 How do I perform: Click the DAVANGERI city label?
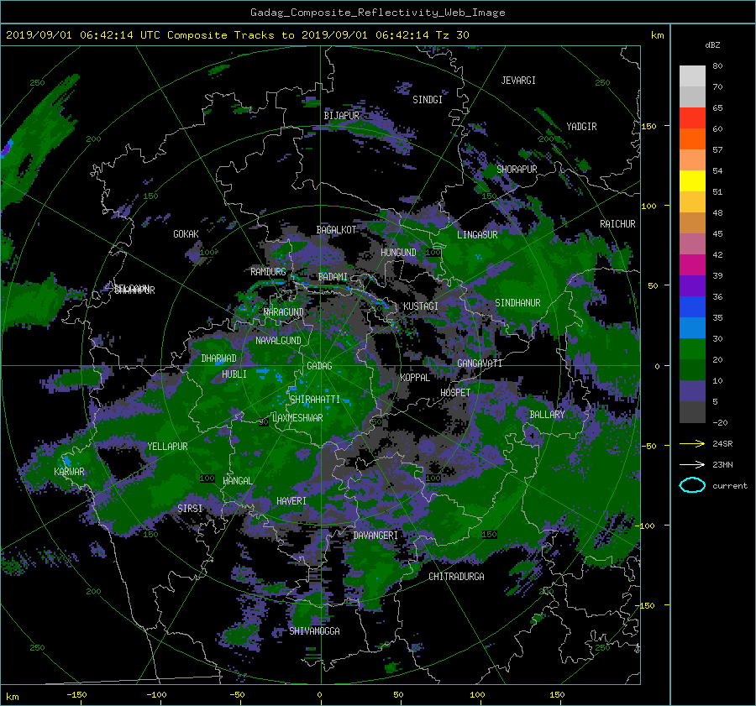click(x=375, y=536)
